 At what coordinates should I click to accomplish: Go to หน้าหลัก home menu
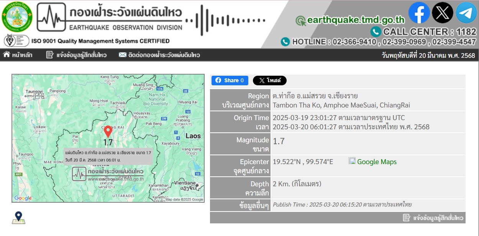(18, 55)
